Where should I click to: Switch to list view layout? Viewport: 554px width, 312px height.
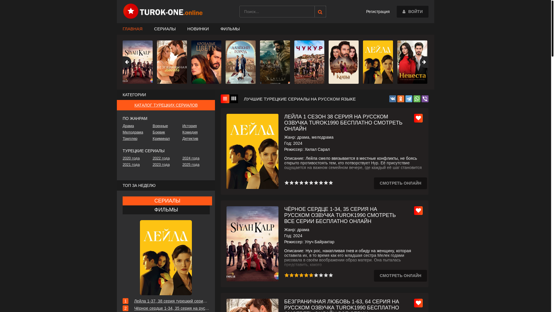coord(225,99)
